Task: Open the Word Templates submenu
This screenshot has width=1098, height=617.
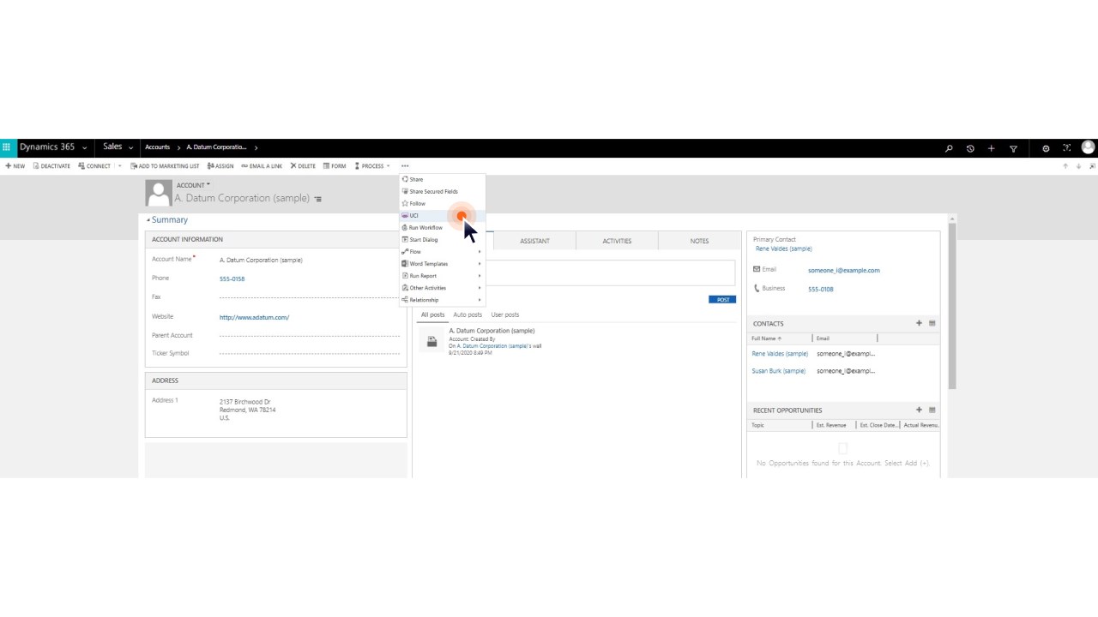Action: 443,263
